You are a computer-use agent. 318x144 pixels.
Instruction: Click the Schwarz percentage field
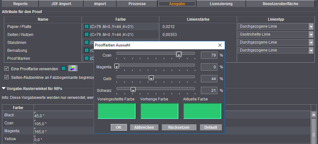[x=209, y=90]
